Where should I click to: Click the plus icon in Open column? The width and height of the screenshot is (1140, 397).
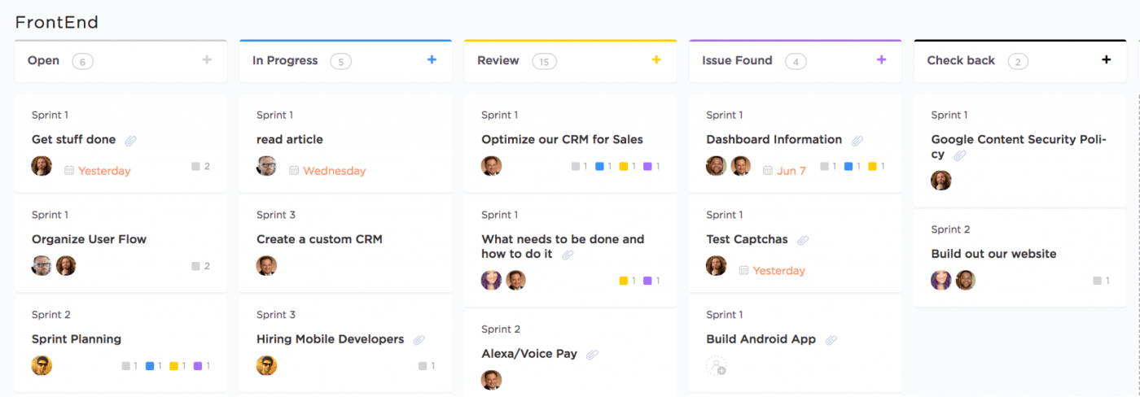tap(207, 59)
